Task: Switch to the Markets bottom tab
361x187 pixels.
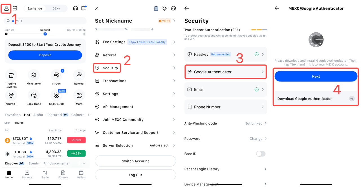Action: (x=27, y=174)
